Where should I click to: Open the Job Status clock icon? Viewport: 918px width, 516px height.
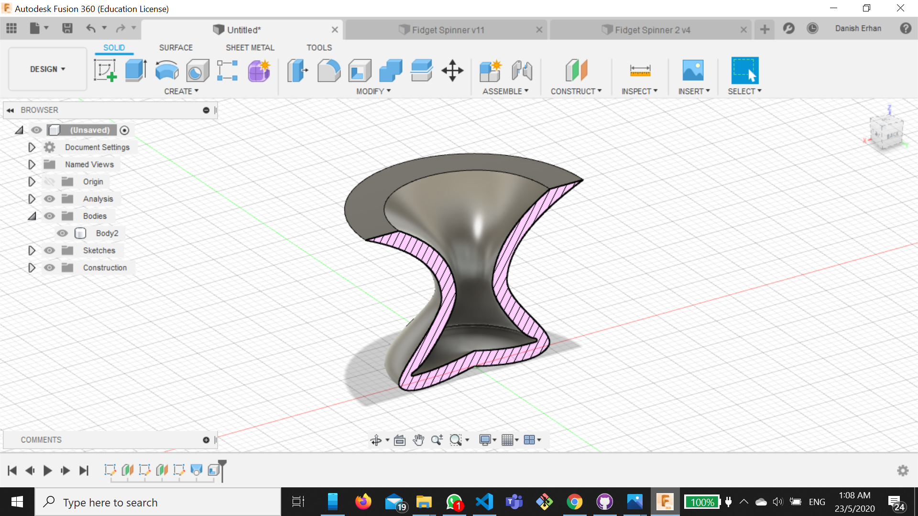pyautogui.click(x=812, y=28)
